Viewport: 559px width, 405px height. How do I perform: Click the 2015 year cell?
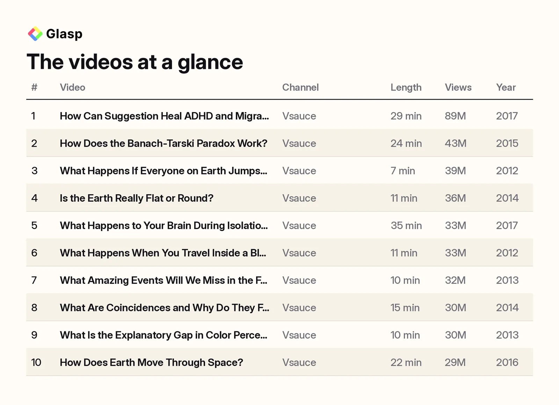507,143
